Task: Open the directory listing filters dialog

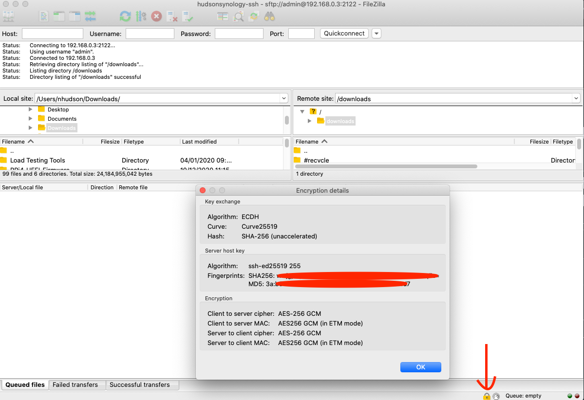Action: tap(223, 17)
